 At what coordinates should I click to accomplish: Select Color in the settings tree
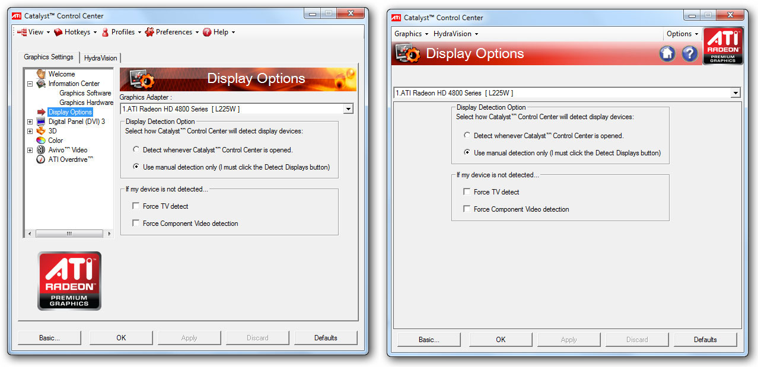tap(56, 141)
